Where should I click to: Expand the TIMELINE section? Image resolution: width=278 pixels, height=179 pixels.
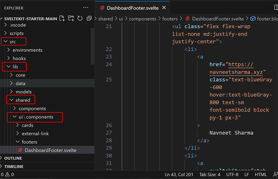click(14, 166)
